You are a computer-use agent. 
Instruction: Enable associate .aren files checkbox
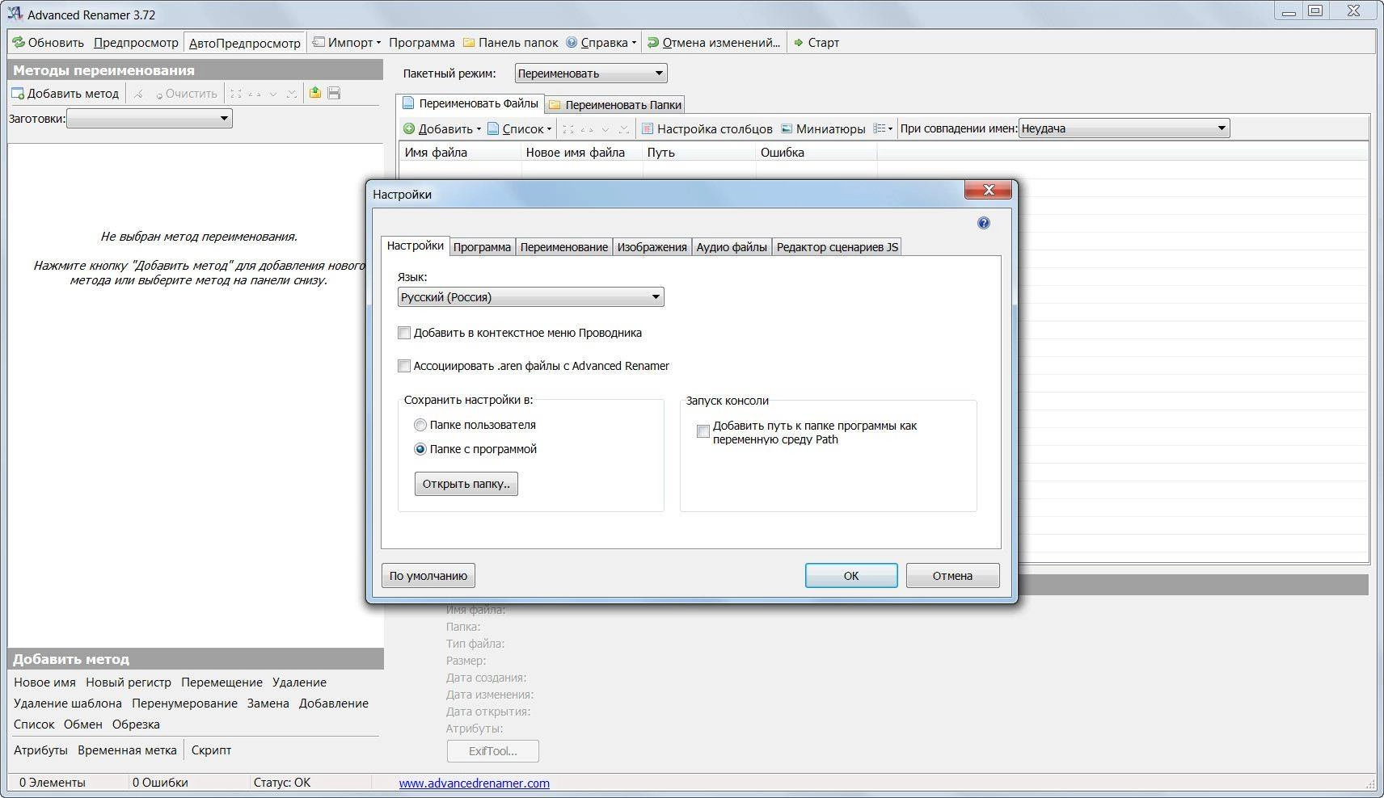coord(404,366)
